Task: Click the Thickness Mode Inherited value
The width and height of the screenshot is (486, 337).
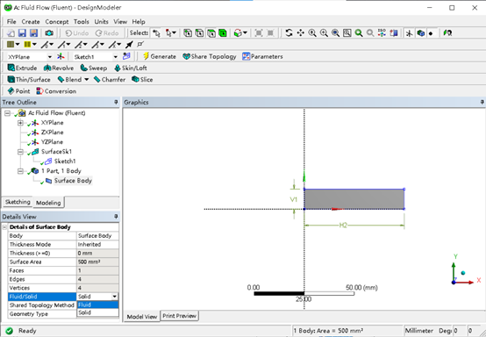Action: coord(97,244)
